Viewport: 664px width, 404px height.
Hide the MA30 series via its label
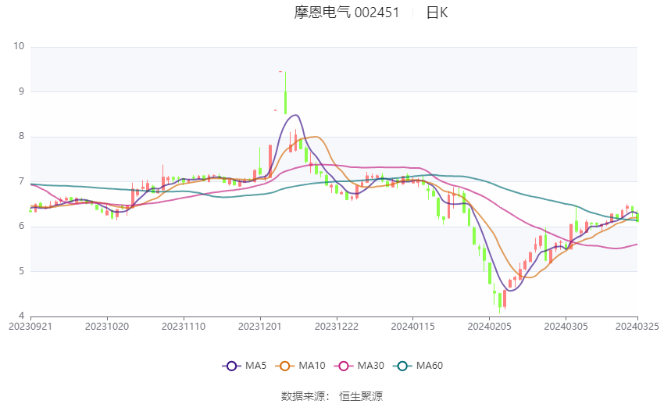(x=371, y=366)
